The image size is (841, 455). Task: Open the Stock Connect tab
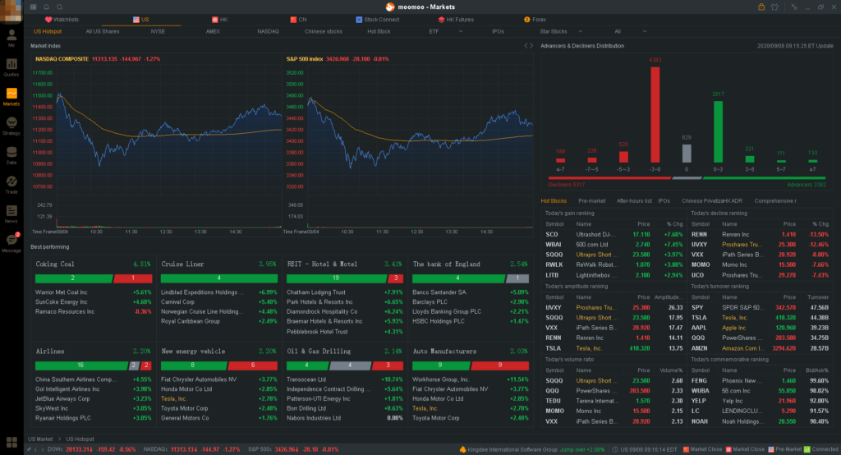click(x=378, y=20)
